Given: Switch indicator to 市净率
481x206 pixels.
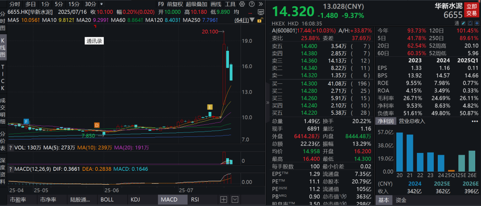Looking at the screenshot, I should tap(49, 200).
